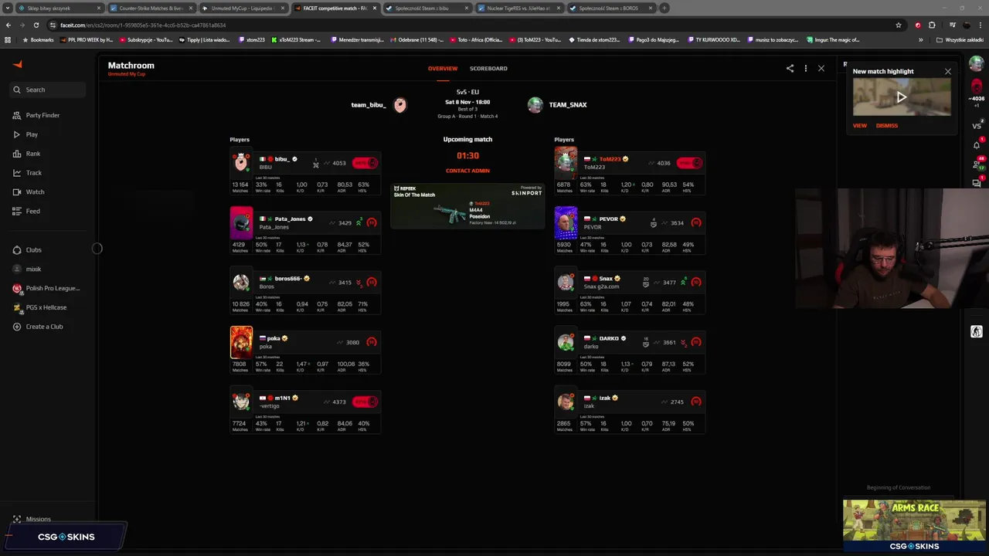This screenshot has height=556, width=989.
Task: Switch to the SCOREBOARD tab
Action: 488,68
